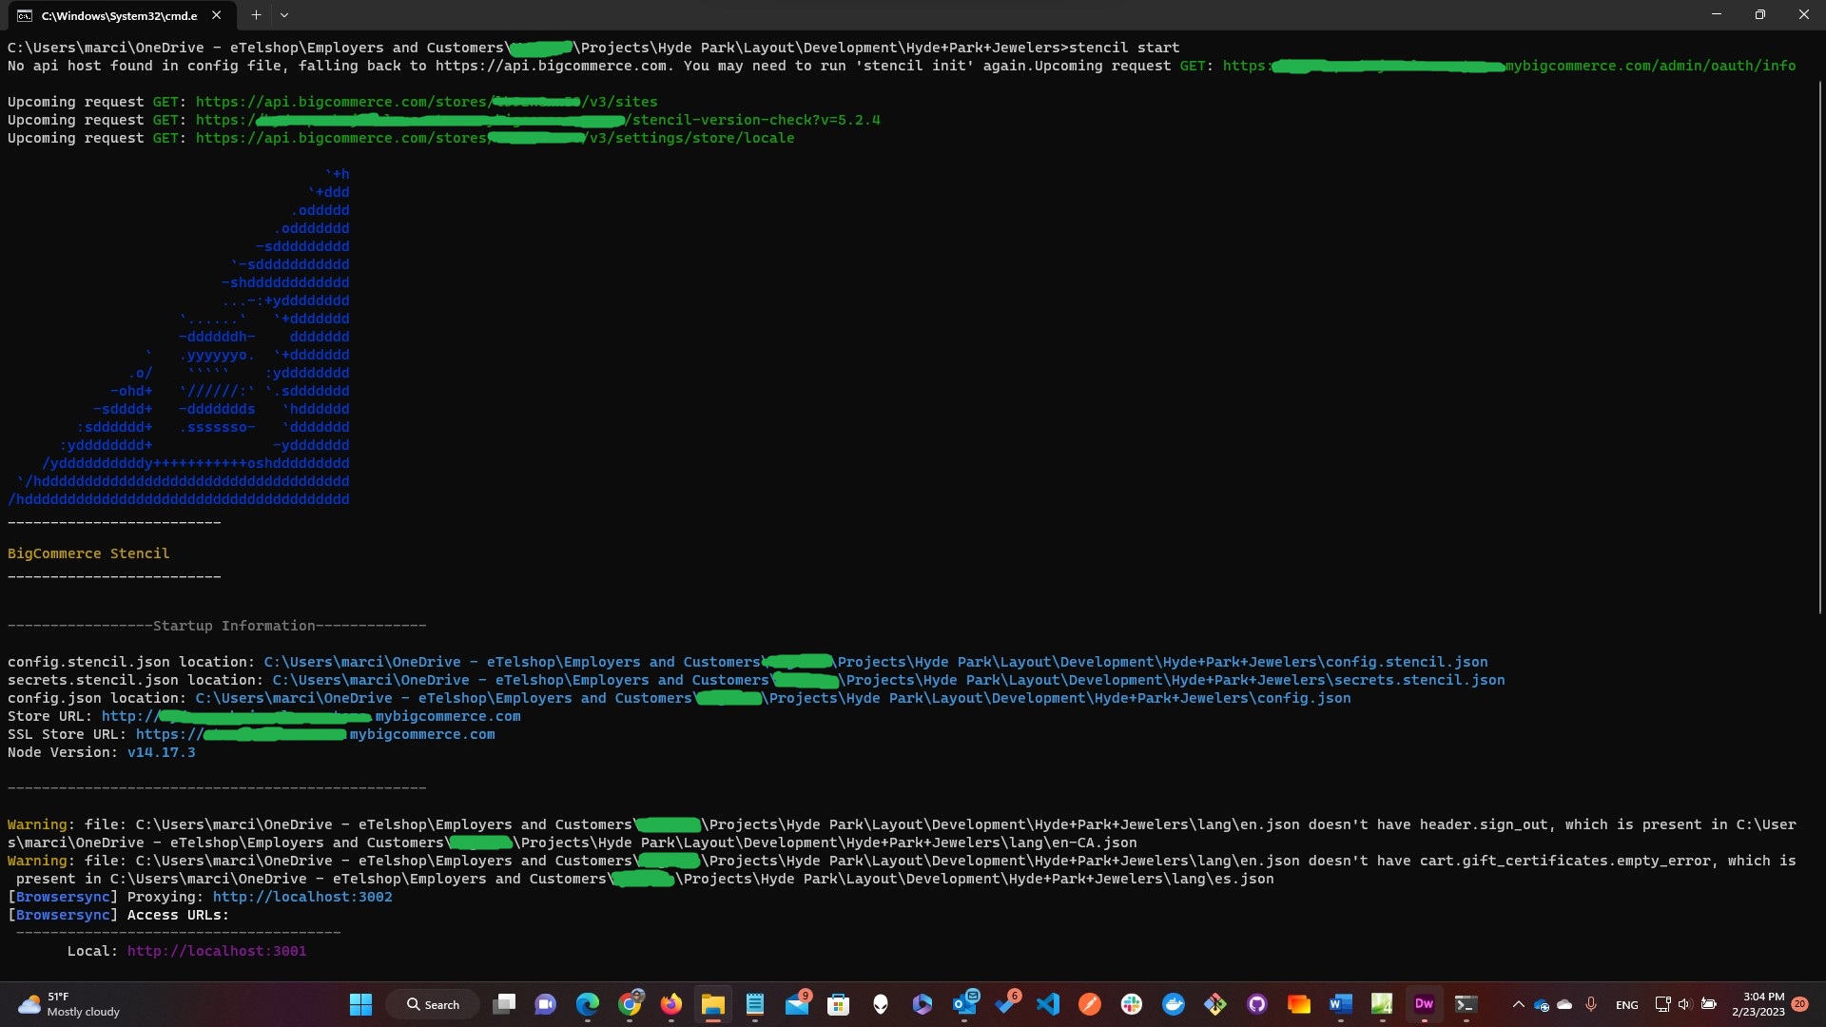
Task: Open the battery status tray icon
Action: pos(1709,1004)
